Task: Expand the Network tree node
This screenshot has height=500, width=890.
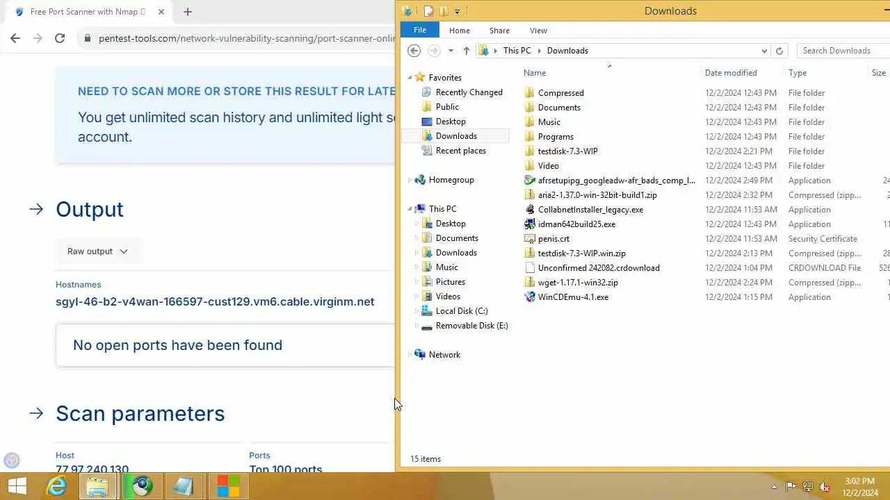Action: (410, 355)
